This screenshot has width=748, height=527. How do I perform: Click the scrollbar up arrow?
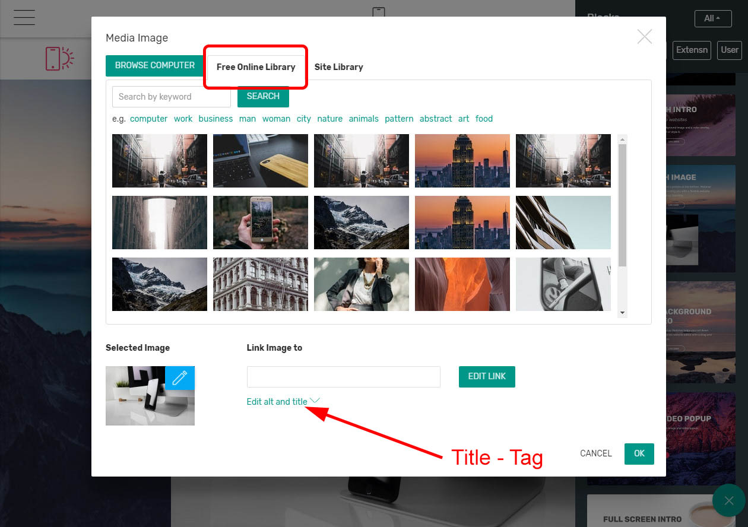pos(623,139)
